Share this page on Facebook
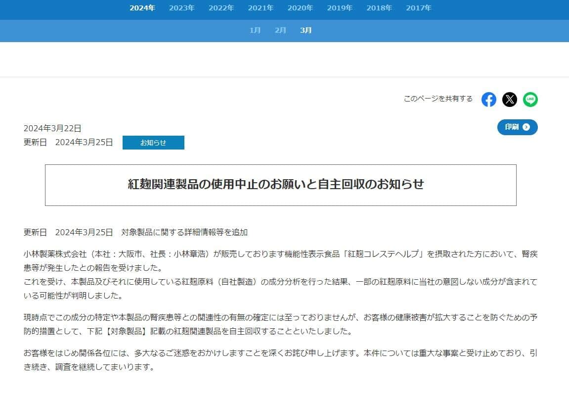 (488, 99)
